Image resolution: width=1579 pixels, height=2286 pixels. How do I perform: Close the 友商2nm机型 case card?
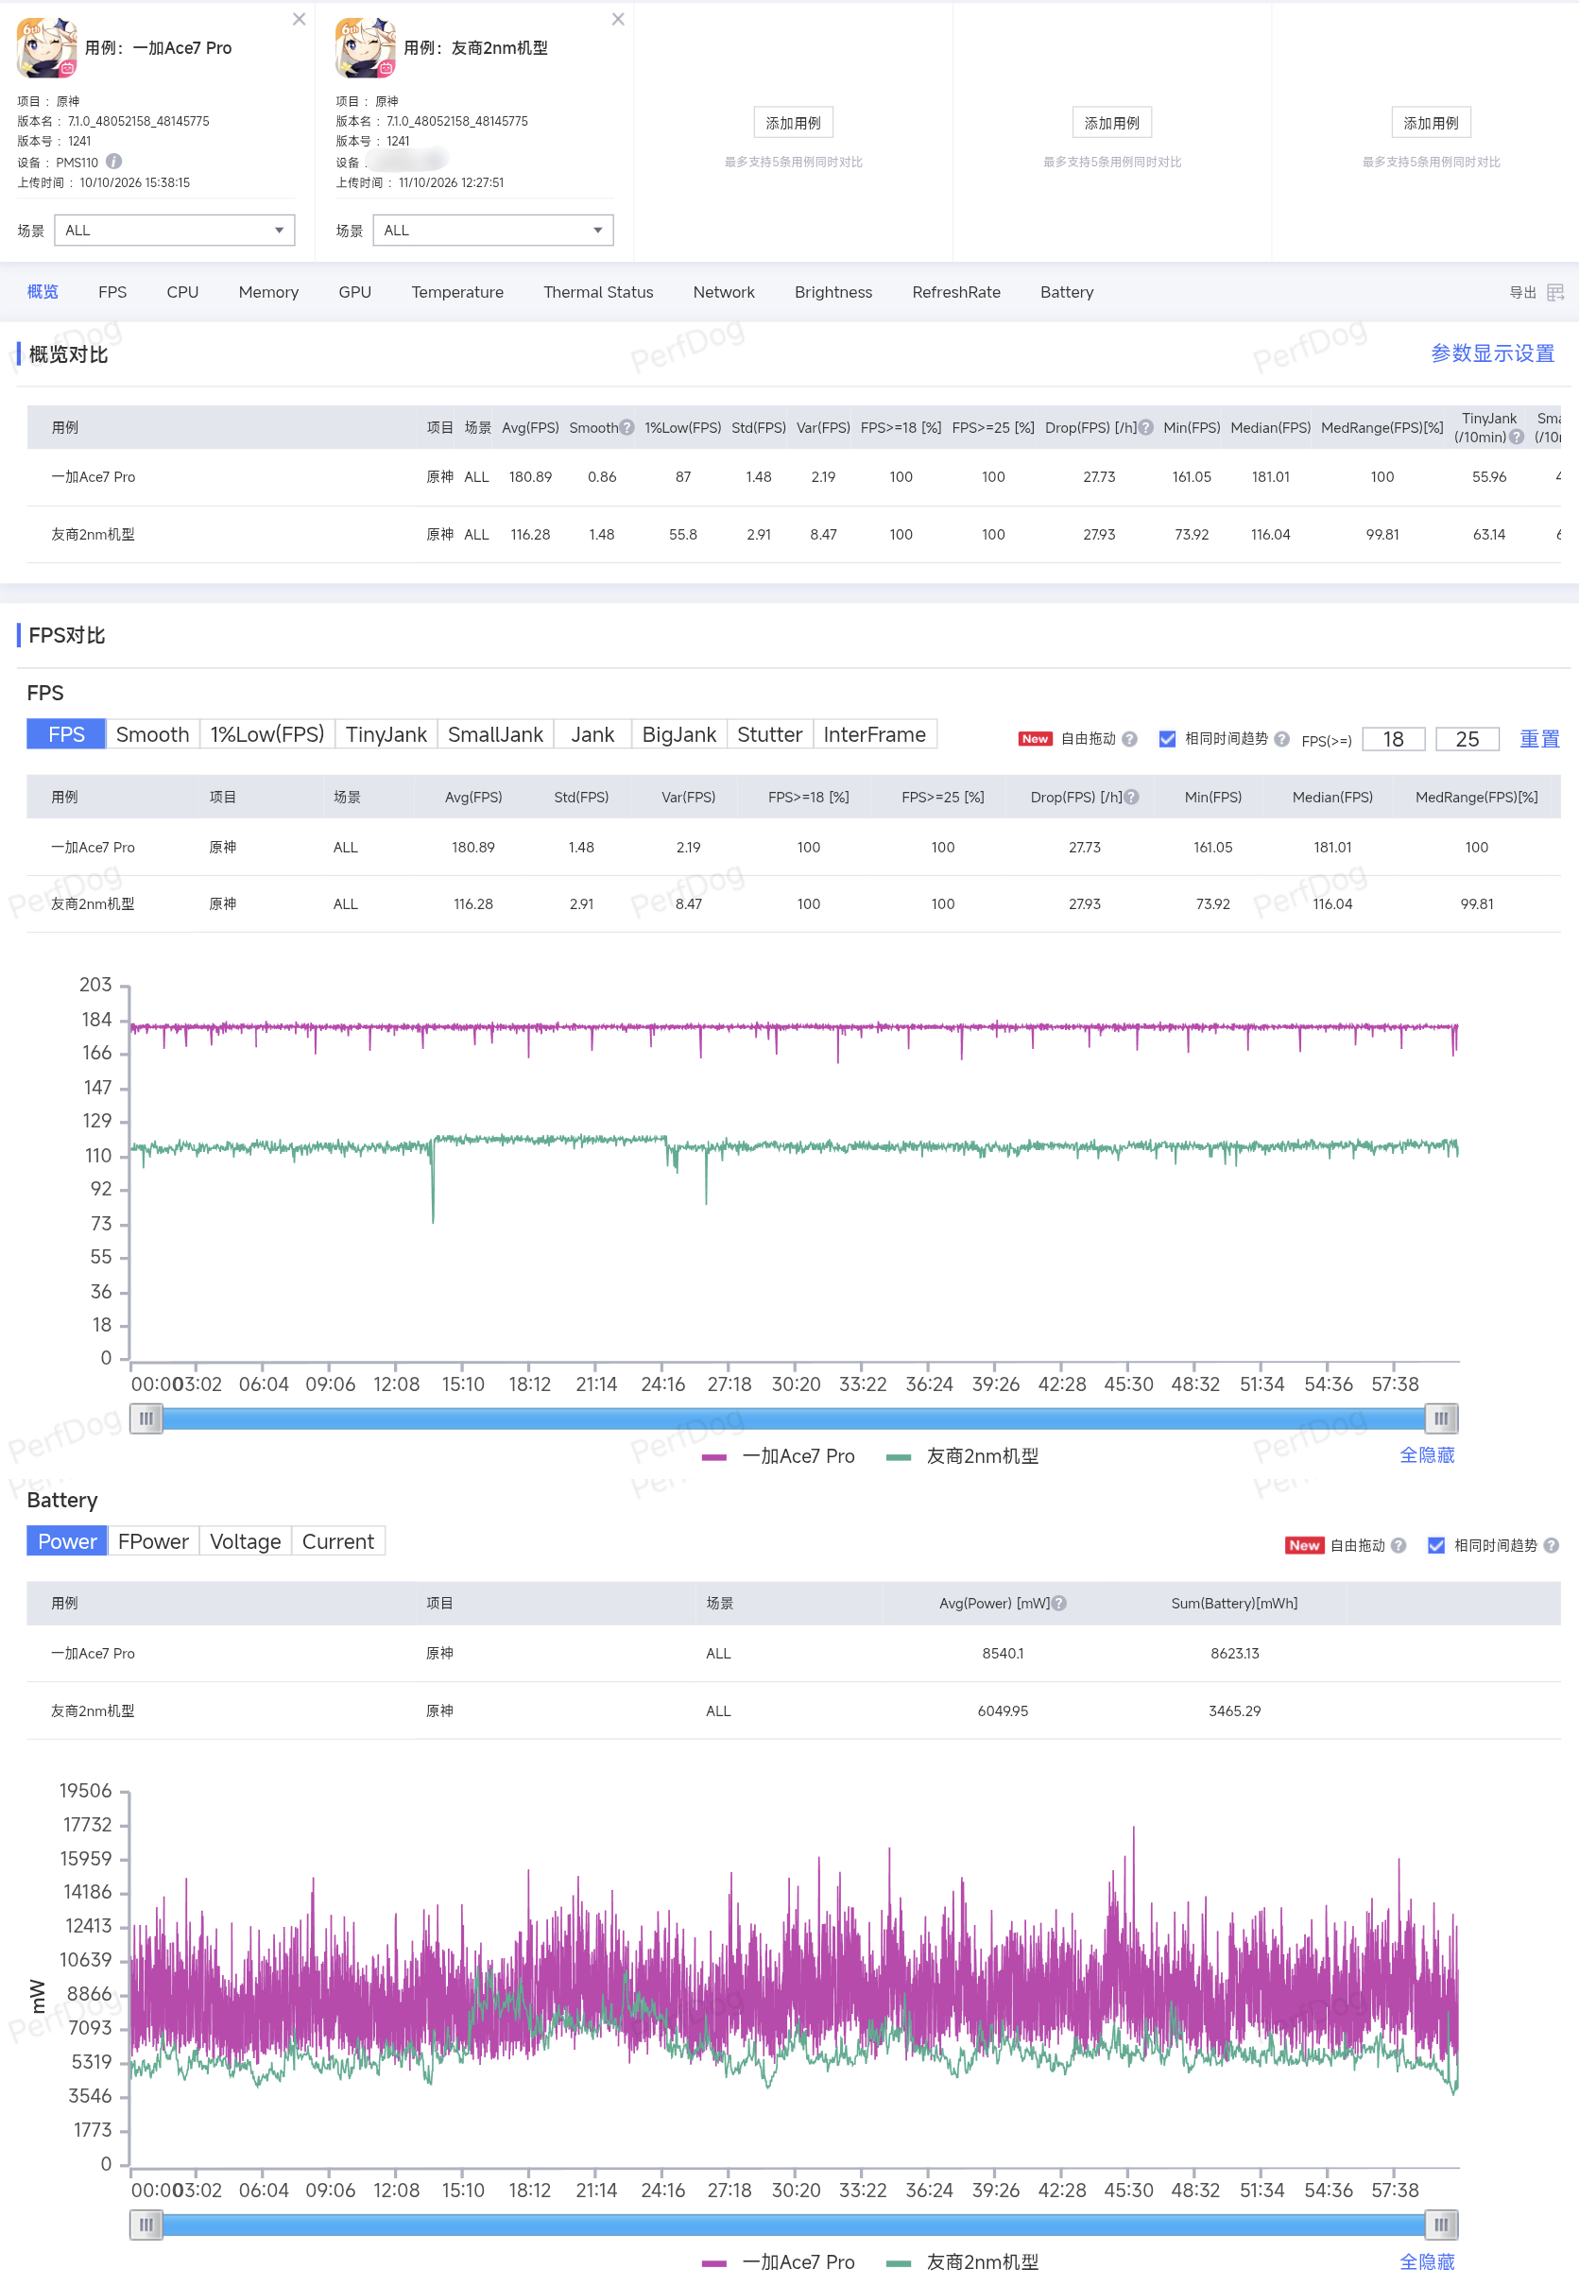click(x=617, y=19)
